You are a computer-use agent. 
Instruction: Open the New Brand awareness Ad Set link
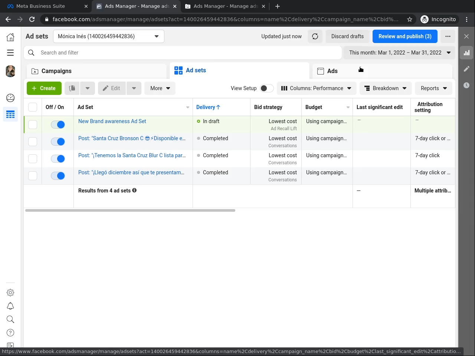point(112,121)
